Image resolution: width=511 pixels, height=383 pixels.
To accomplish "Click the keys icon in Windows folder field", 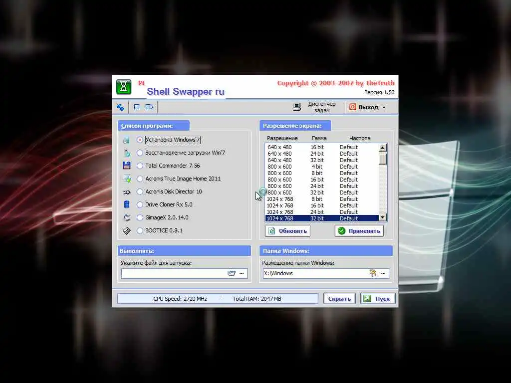I will pos(373,273).
